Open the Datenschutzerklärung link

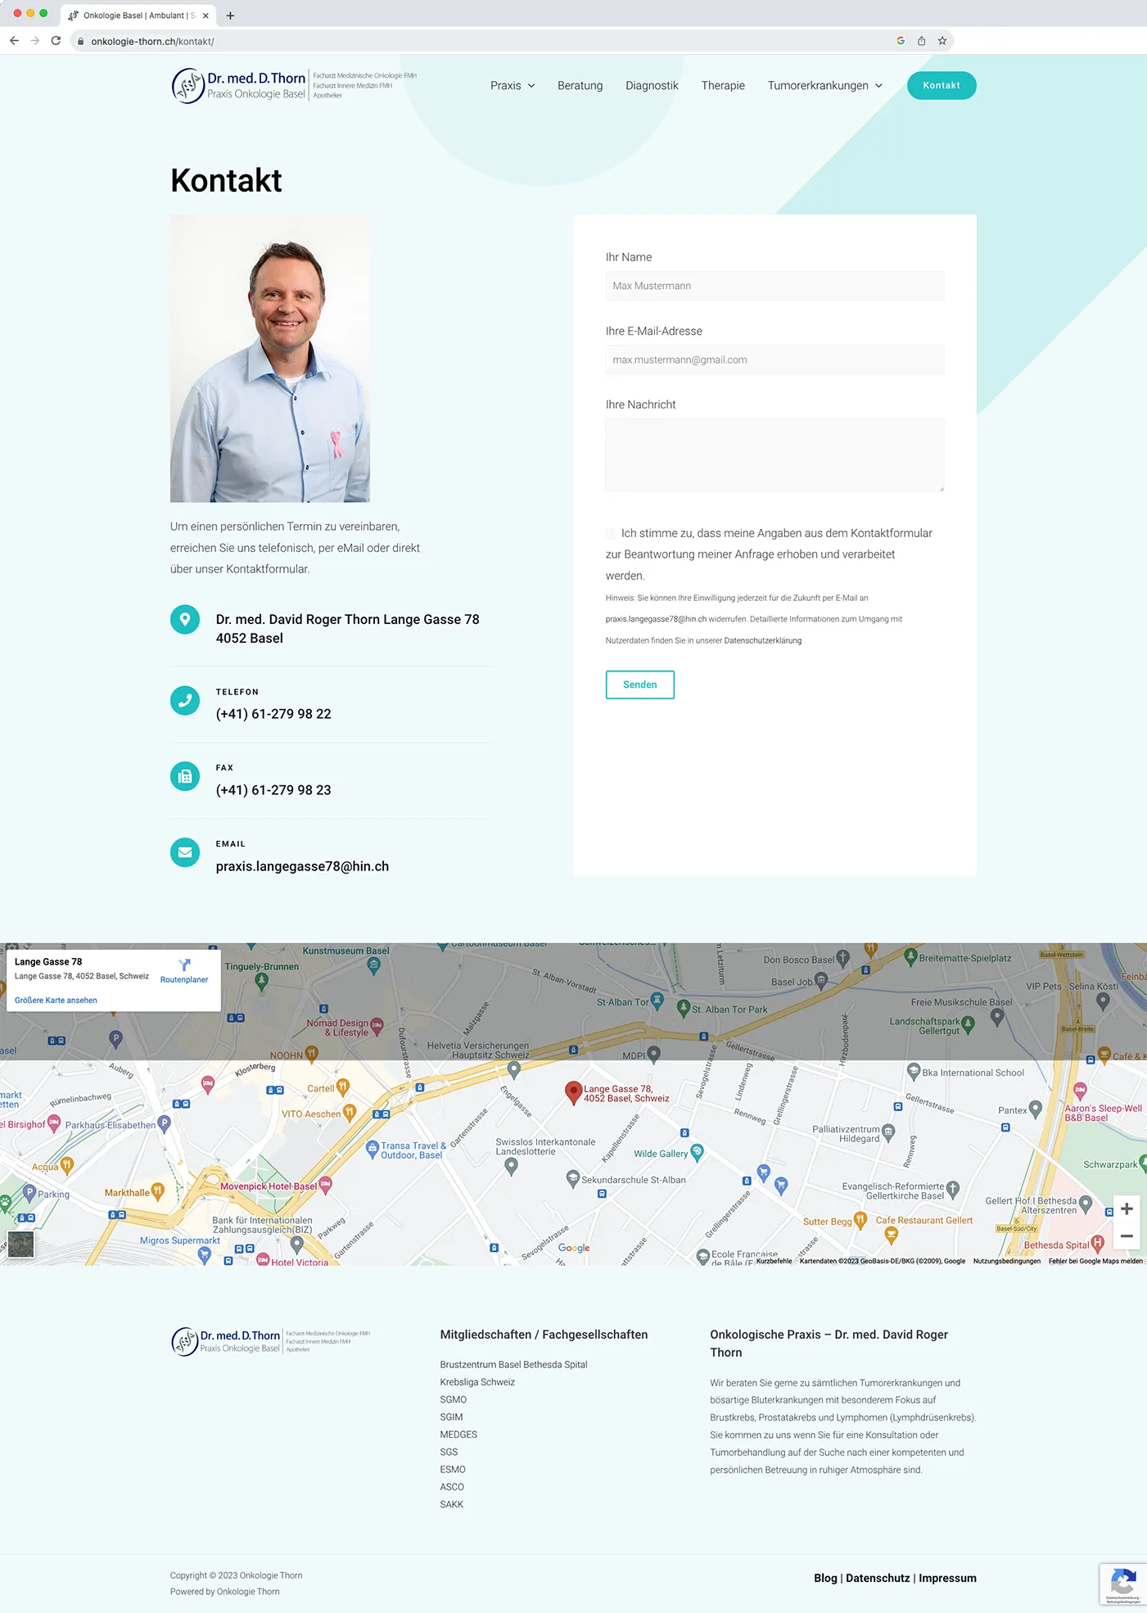point(763,640)
